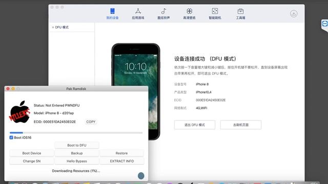Viewport: 328px width, 184px height.
Task: Click the Restore button in Pak Ramdisk
Action: point(121,153)
